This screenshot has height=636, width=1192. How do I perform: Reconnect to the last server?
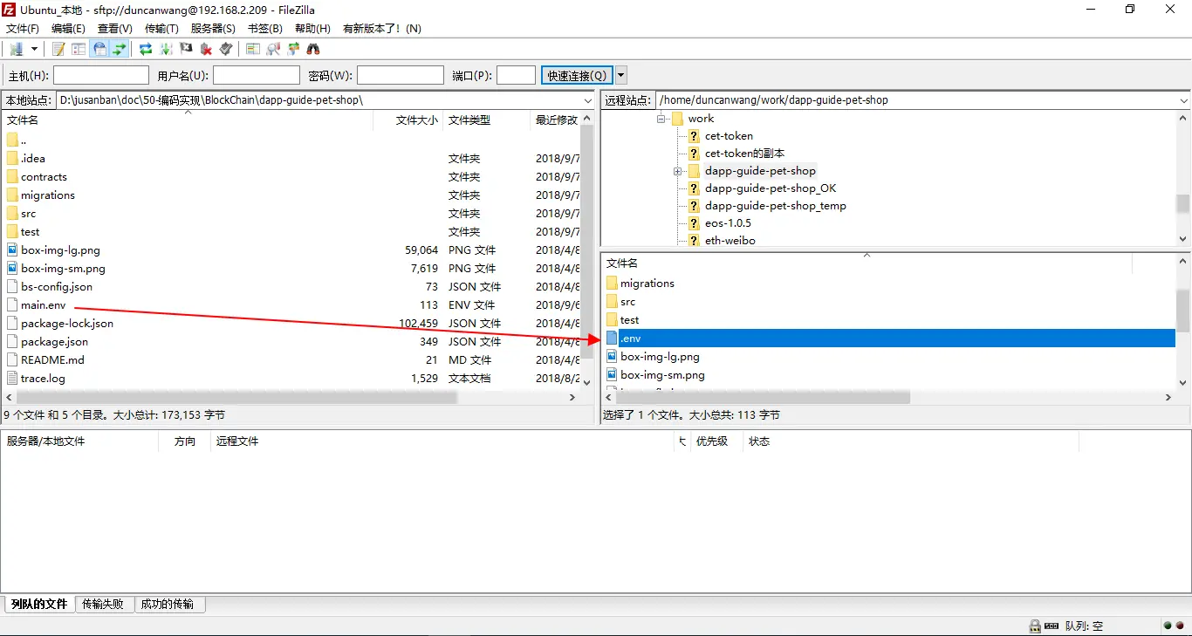(226, 49)
